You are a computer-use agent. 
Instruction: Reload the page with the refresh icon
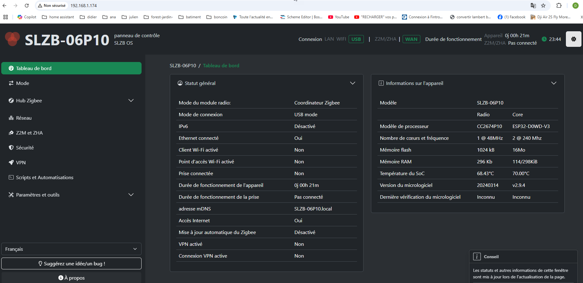coord(27,6)
